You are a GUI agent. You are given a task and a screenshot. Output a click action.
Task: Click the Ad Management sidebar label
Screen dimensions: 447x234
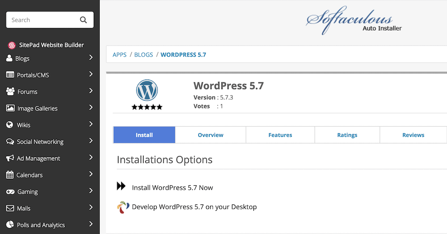[38, 158]
